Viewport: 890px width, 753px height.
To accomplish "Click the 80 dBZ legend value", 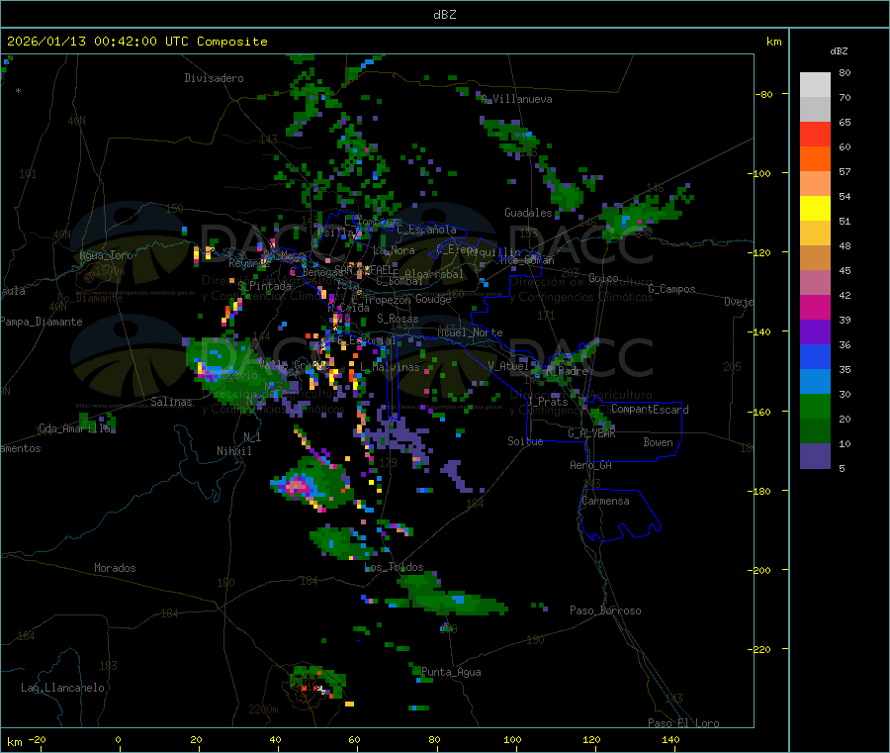I will pos(845,72).
